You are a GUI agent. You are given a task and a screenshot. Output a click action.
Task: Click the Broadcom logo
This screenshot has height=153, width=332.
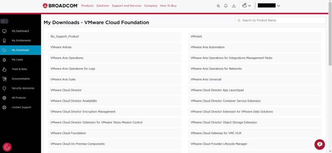60,6
